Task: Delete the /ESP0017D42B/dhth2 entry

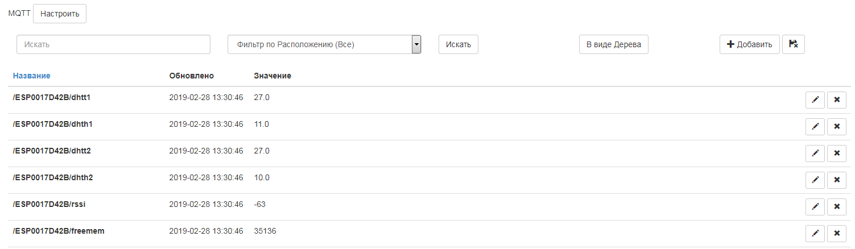Action: [x=836, y=180]
